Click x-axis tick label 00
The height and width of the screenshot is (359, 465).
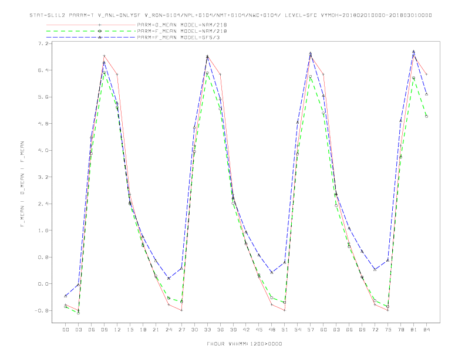pos(66,330)
